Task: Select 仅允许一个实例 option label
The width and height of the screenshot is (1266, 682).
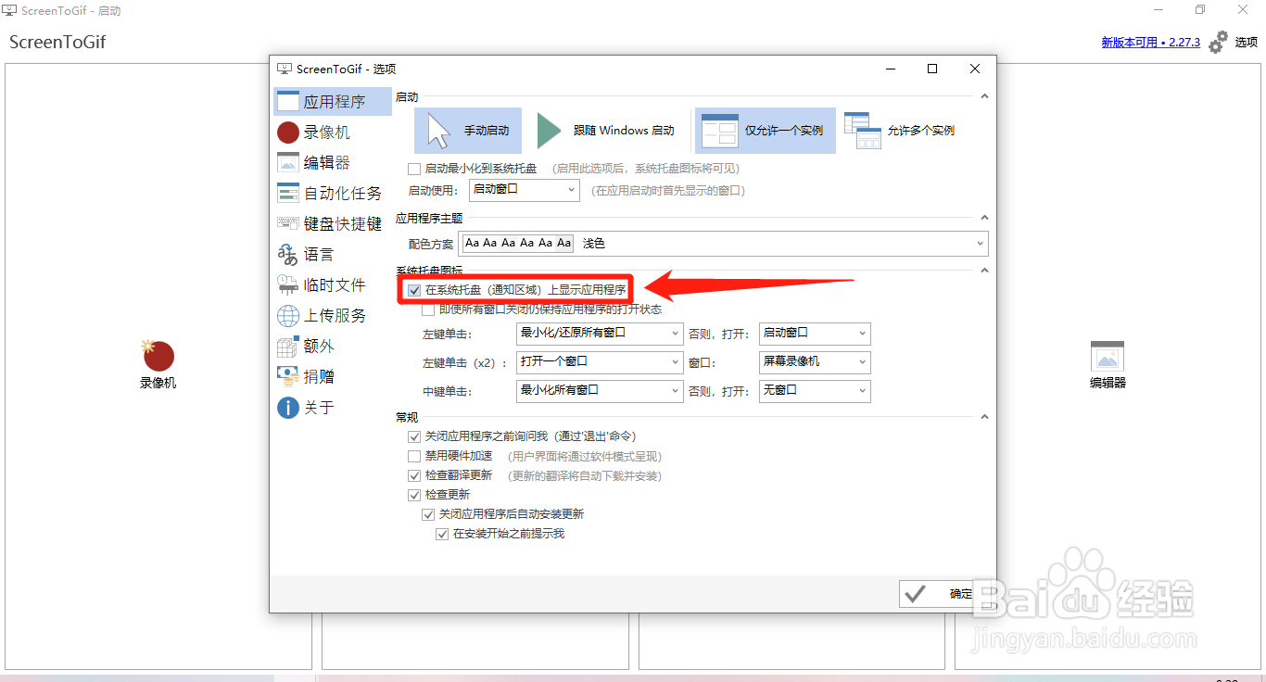Action: click(784, 131)
